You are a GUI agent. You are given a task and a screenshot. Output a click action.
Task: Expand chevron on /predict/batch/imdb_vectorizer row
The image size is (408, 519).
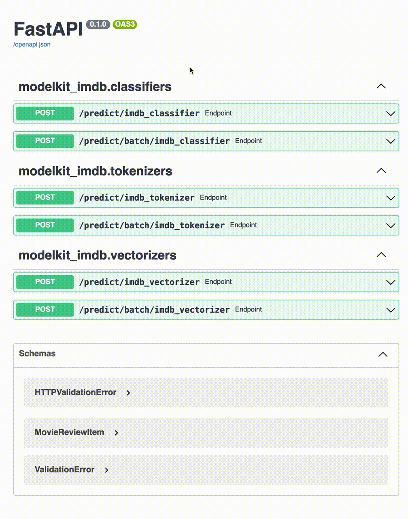[391, 310]
